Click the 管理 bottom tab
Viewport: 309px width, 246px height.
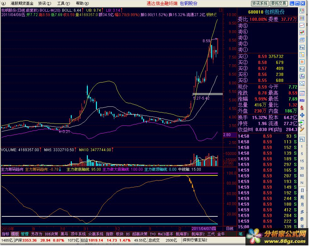(x=25, y=234)
